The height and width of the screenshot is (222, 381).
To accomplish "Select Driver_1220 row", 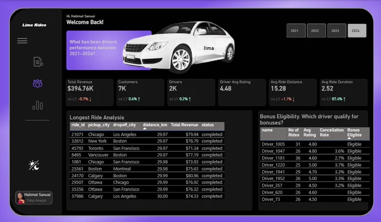I will (x=315, y=165).
